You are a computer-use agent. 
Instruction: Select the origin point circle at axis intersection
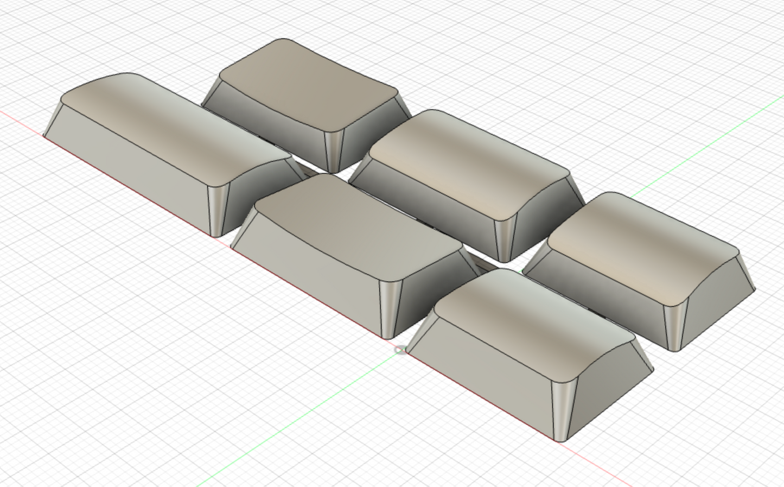pos(400,350)
